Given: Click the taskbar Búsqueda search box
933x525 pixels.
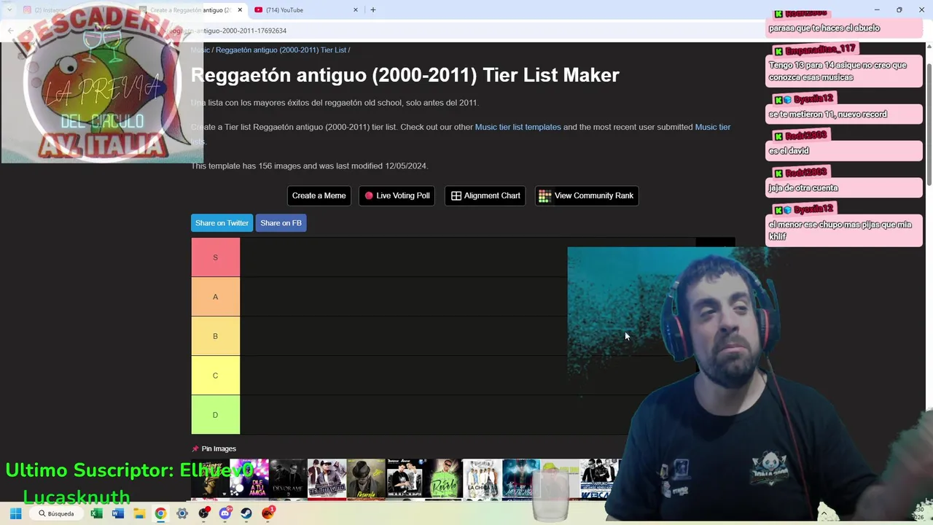Looking at the screenshot, I should click(56, 513).
